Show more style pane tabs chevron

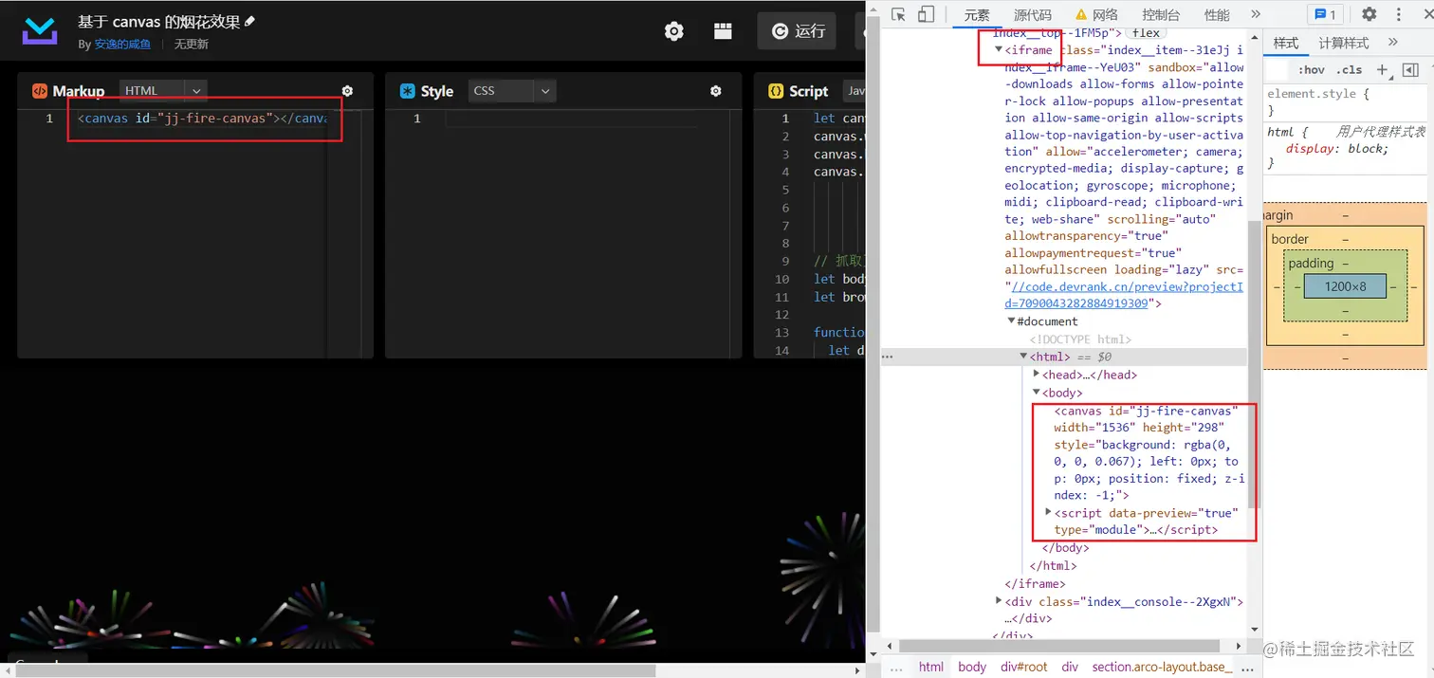(x=1392, y=42)
